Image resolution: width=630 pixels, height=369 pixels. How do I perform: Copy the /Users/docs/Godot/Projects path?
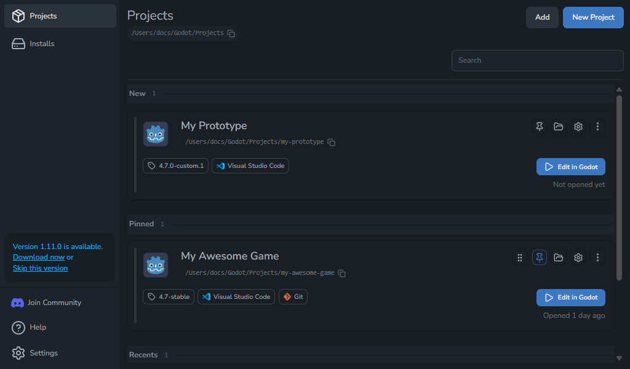coord(231,33)
